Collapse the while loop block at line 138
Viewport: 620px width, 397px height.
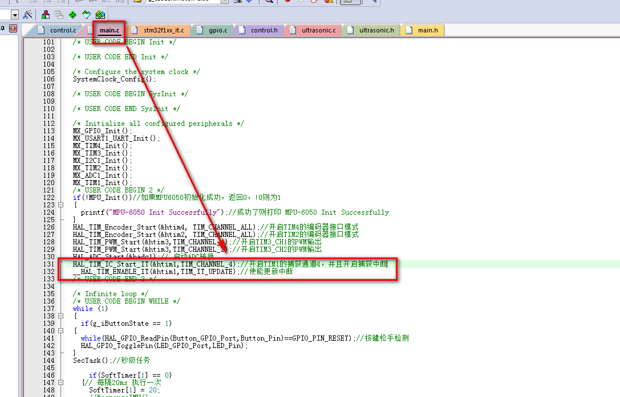[60, 316]
